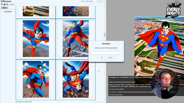This screenshot has height=103, width=184.
Task: Click the album name text box
Action: [106, 53]
